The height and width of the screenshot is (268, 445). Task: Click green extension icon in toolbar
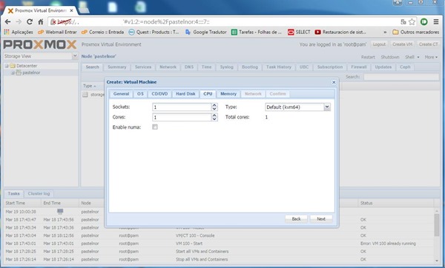pyautogui.click(x=424, y=21)
